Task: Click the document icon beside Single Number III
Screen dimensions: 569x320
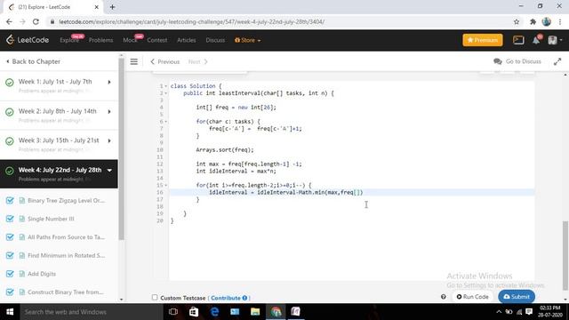Action: click(x=21, y=219)
